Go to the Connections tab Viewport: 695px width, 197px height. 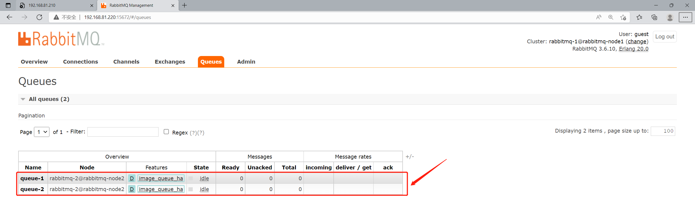(81, 62)
